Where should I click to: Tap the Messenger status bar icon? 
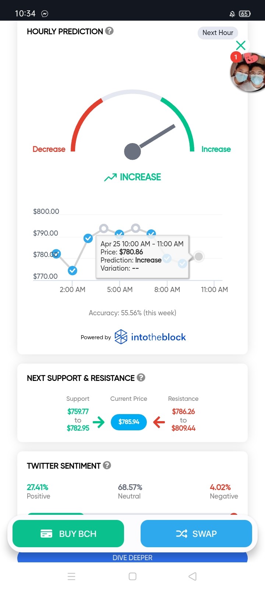pos(45,14)
